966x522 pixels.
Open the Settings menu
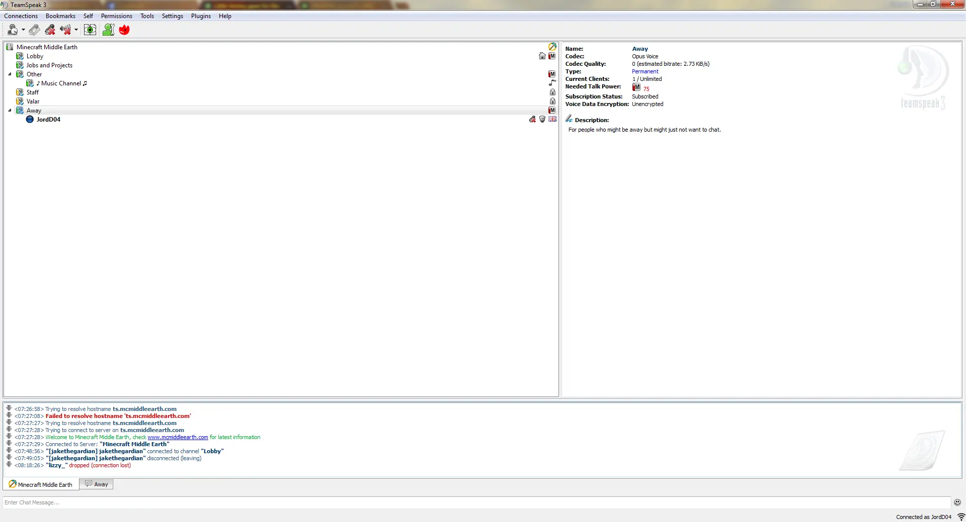[x=172, y=16]
